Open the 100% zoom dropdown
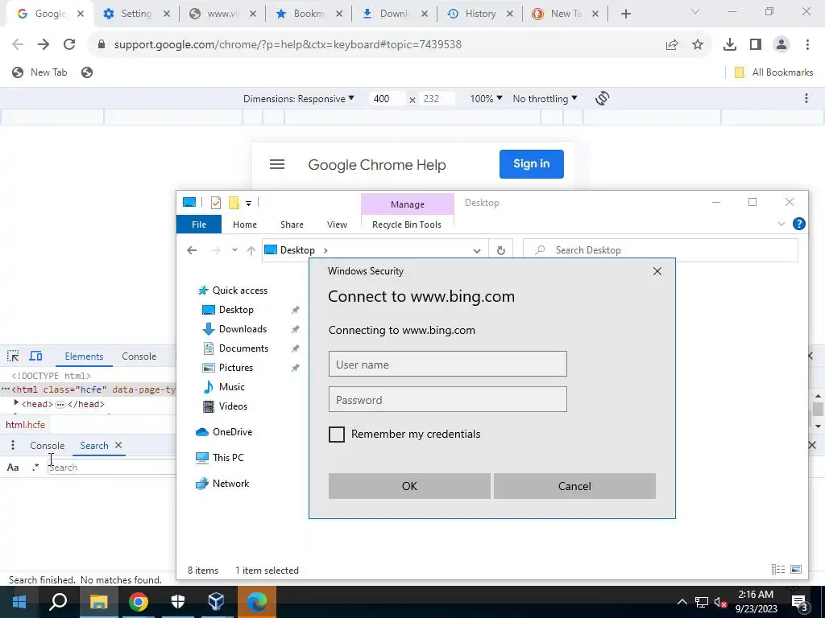 pyautogui.click(x=486, y=99)
